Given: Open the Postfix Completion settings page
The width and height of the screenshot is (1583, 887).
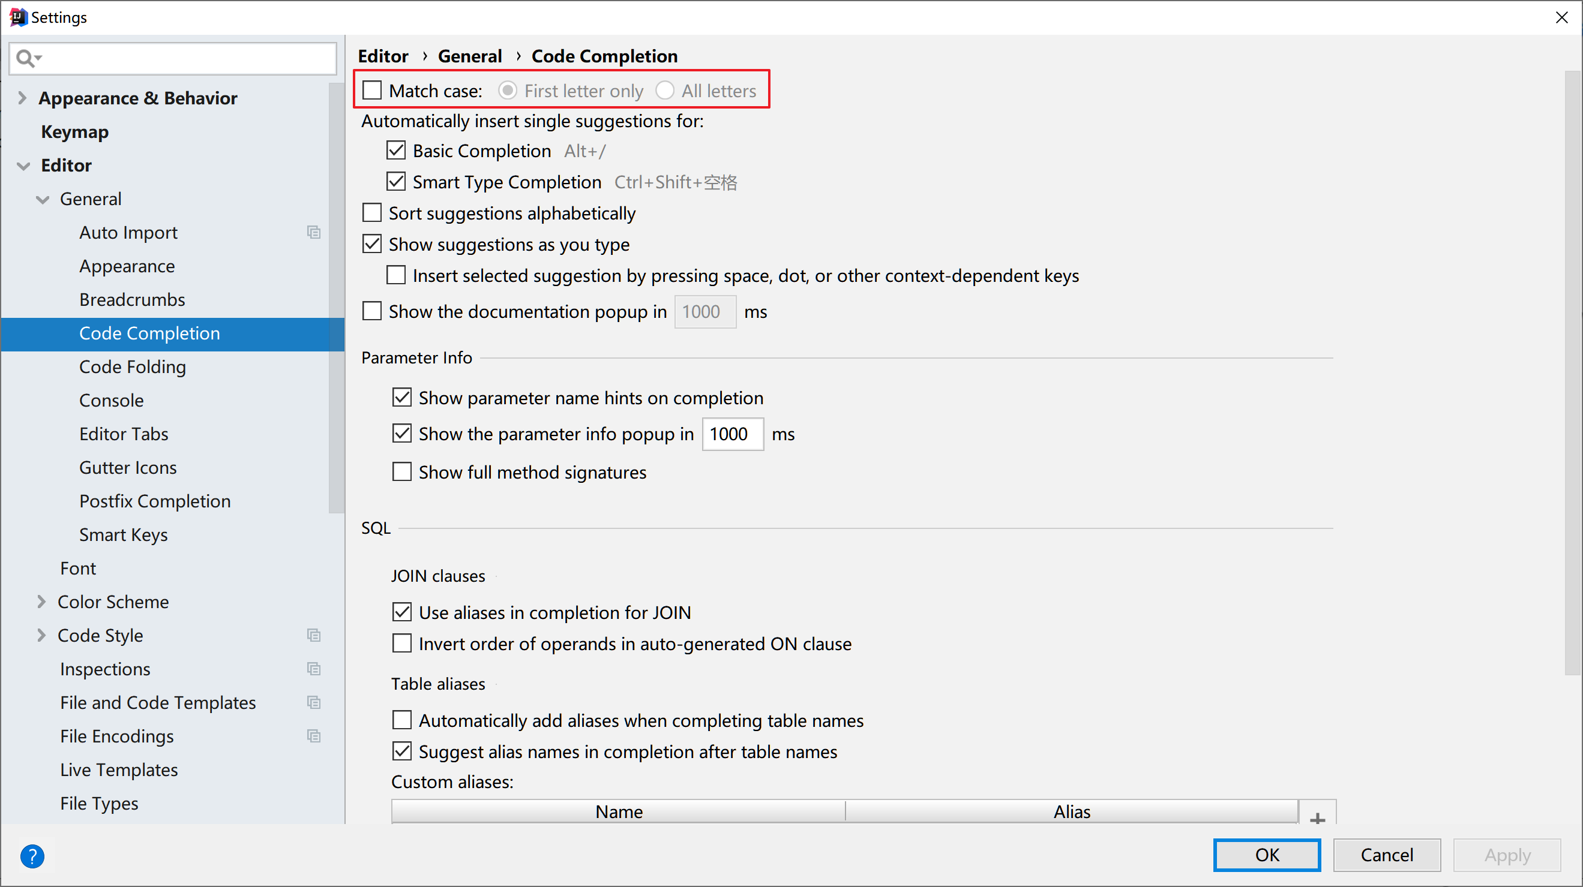Looking at the screenshot, I should [155, 501].
